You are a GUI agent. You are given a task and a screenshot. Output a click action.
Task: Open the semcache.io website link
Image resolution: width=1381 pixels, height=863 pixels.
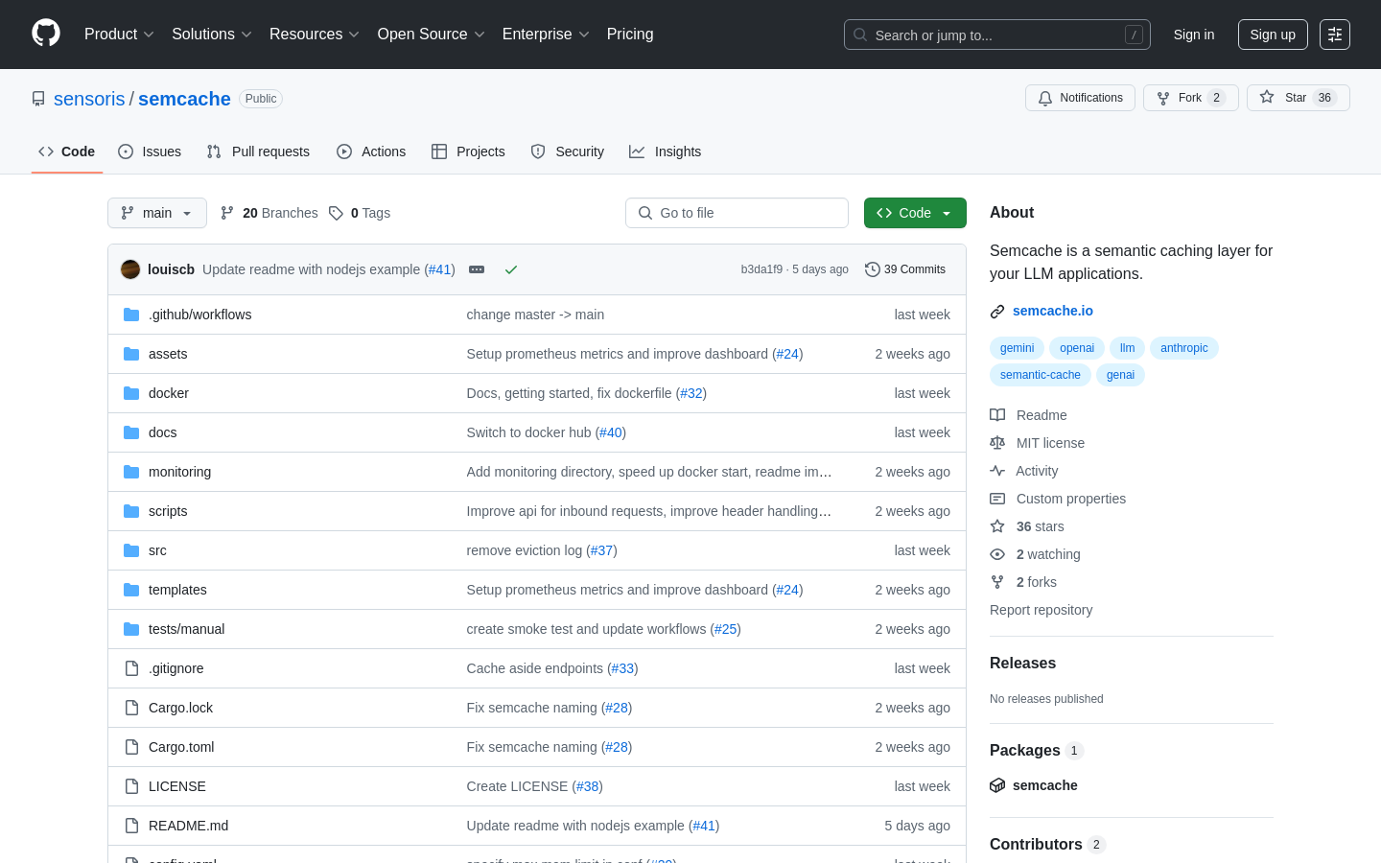coord(1052,311)
